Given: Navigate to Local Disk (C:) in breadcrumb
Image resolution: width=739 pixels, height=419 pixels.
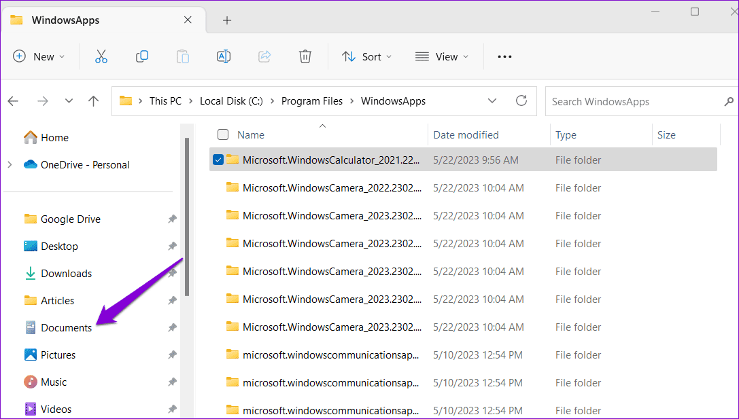Looking at the screenshot, I should pyautogui.click(x=231, y=101).
